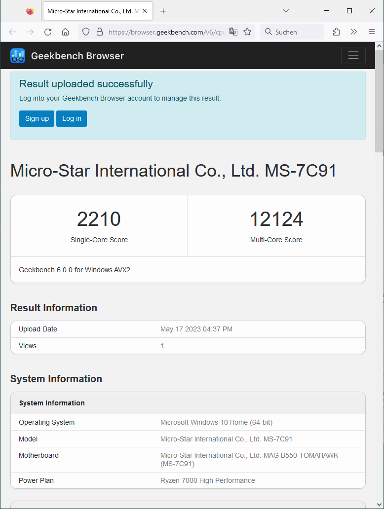
Task: Click the Log in button
Action: [x=72, y=118]
